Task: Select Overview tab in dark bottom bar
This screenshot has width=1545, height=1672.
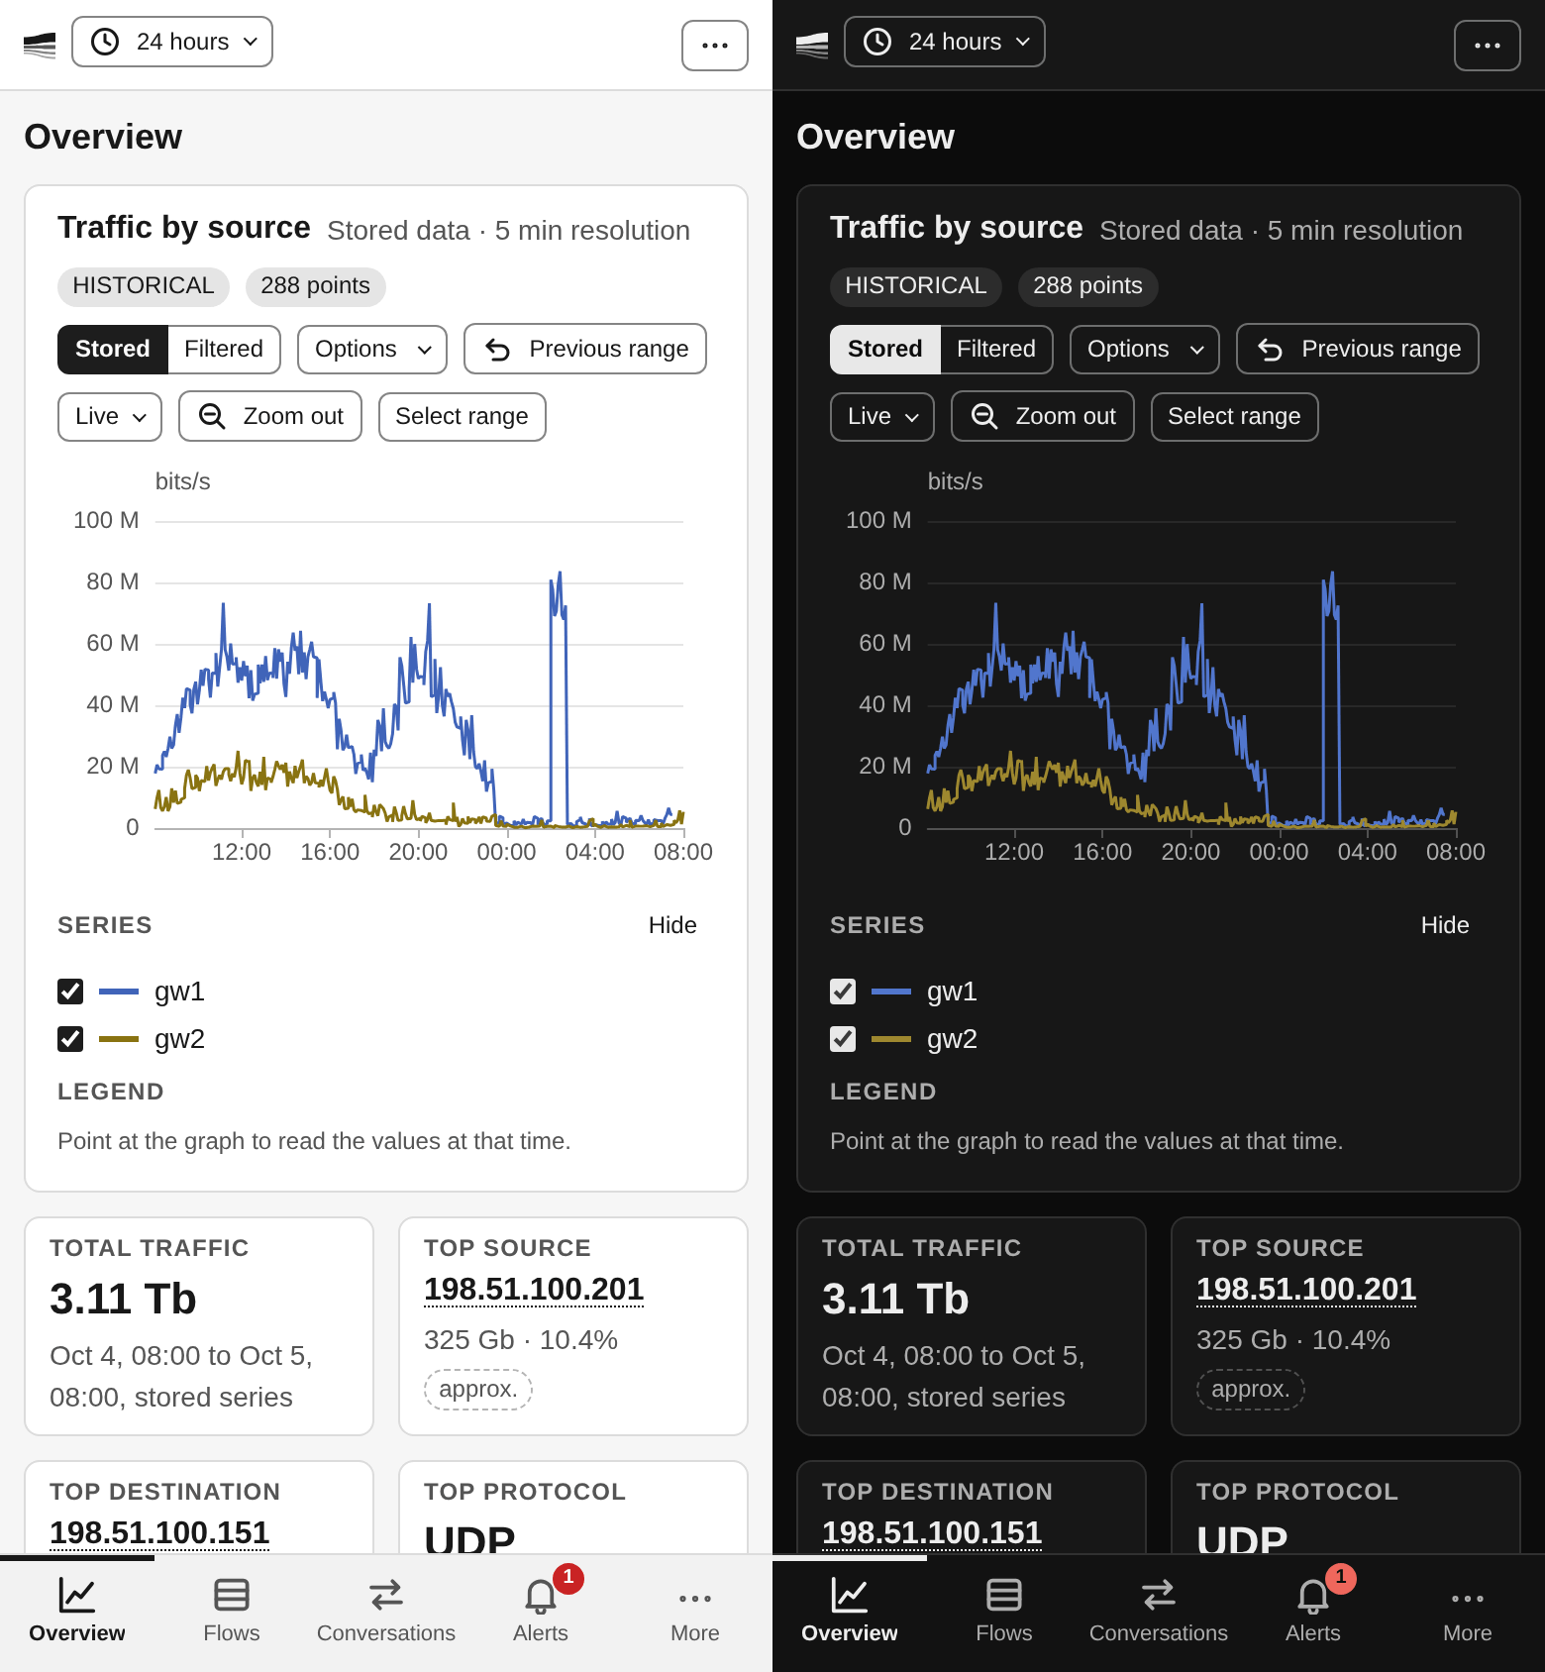Action: (x=850, y=1611)
